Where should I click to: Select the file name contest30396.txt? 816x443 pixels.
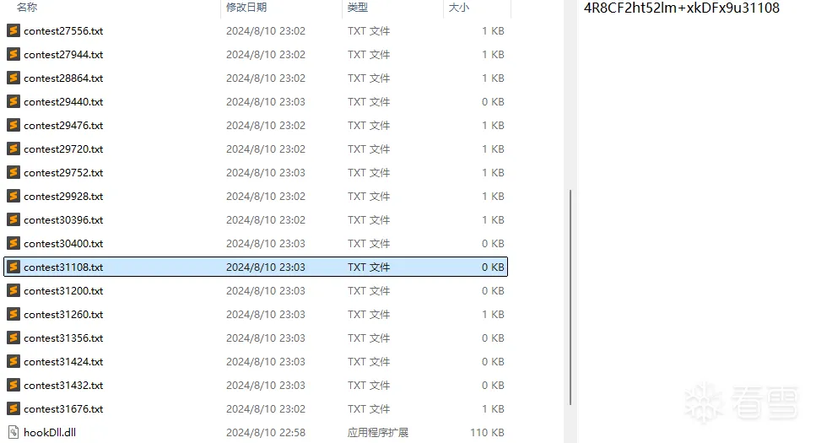(x=63, y=219)
